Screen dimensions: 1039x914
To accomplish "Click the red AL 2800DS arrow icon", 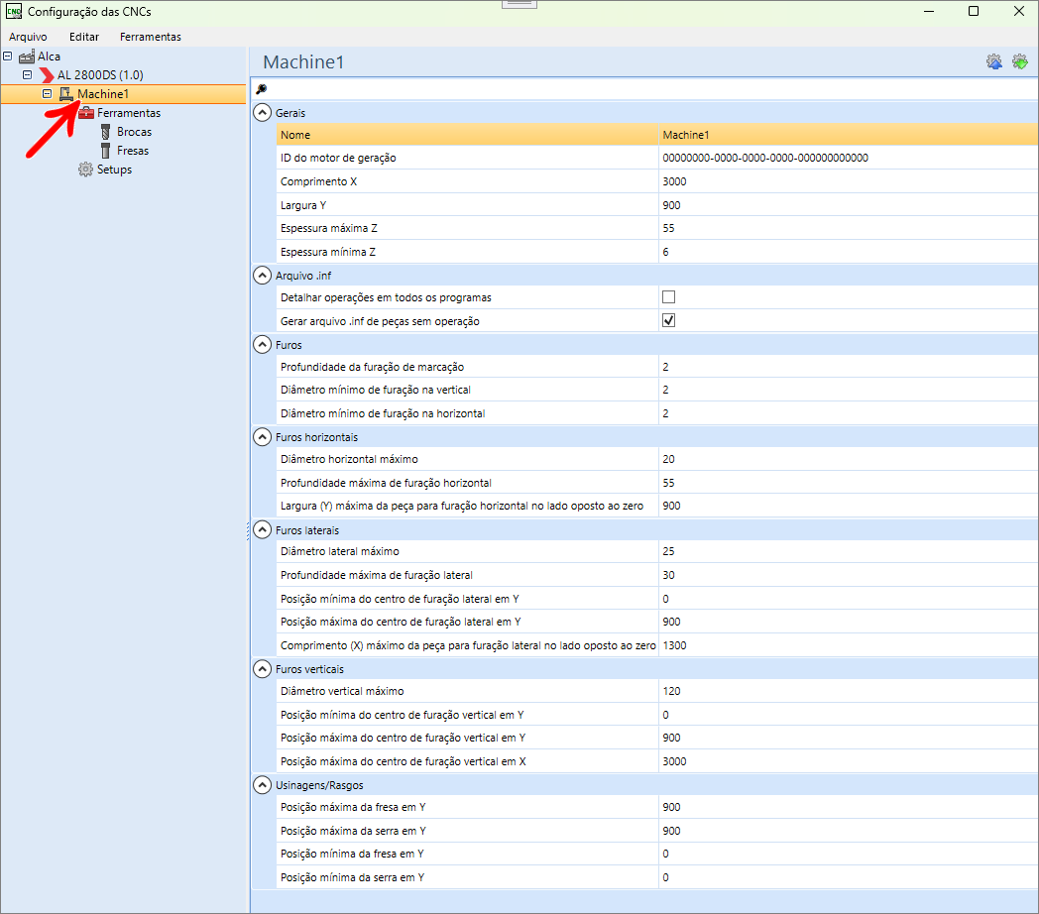I will tap(47, 75).
